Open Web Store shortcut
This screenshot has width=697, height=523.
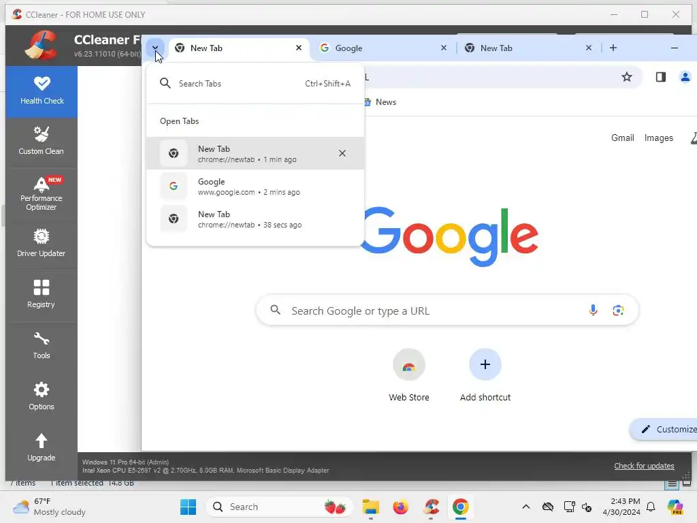tap(409, 376)
